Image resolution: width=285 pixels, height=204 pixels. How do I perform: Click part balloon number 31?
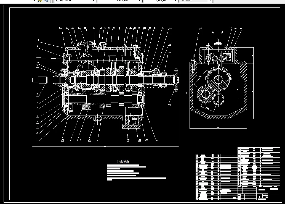tap(155, 28)
